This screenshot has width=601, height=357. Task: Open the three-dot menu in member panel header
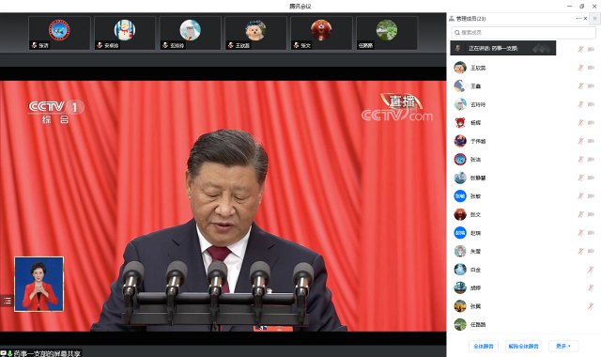tap(578, 19)
